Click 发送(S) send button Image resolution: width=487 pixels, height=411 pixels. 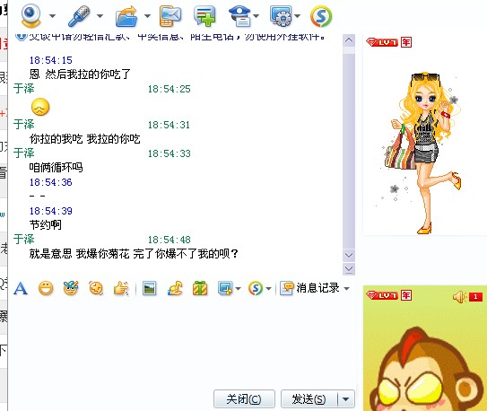309,398
